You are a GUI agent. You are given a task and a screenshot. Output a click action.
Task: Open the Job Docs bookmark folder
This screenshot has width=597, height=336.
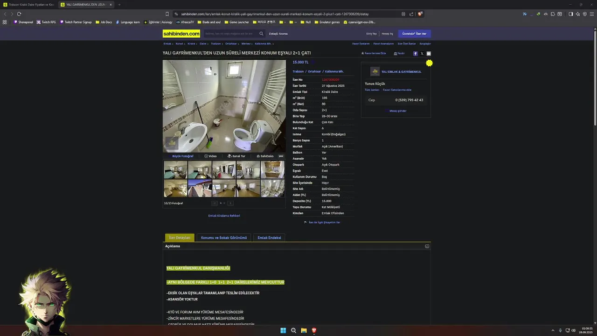(104, 22)
